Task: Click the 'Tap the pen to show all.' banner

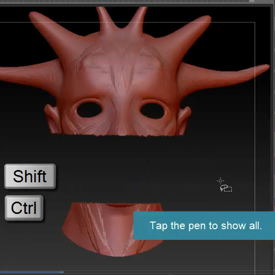Action: [204, 226]
